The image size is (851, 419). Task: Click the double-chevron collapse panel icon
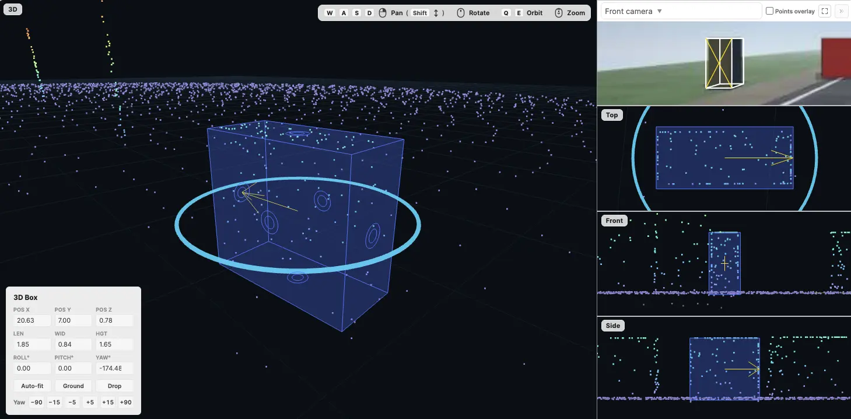(841, 11)
